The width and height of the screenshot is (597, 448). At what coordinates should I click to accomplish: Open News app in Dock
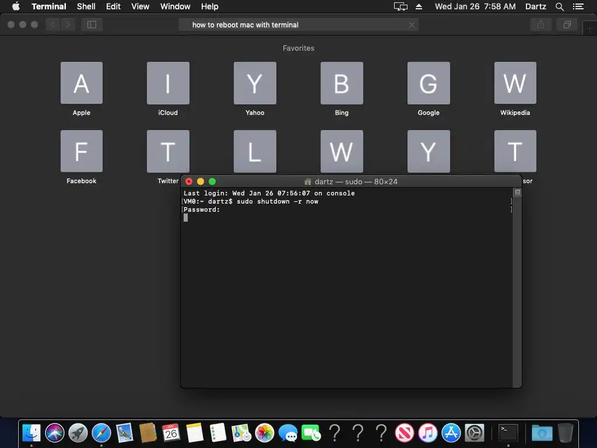[405, 433]
